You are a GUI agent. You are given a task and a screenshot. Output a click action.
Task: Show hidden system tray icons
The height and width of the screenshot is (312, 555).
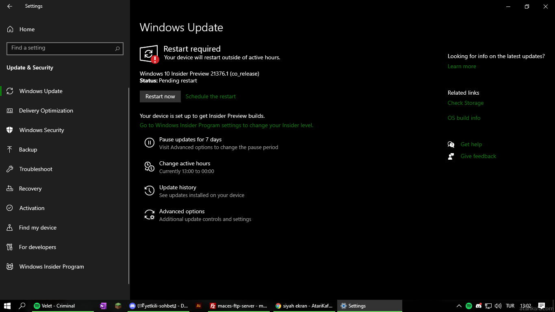pos(459,306)
